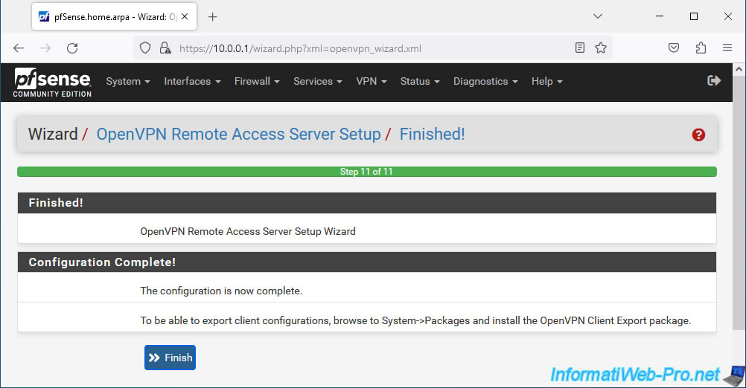Click the pfSense Community Edition logo
Viewport: 746px width, 388px height.
point(52,83)
